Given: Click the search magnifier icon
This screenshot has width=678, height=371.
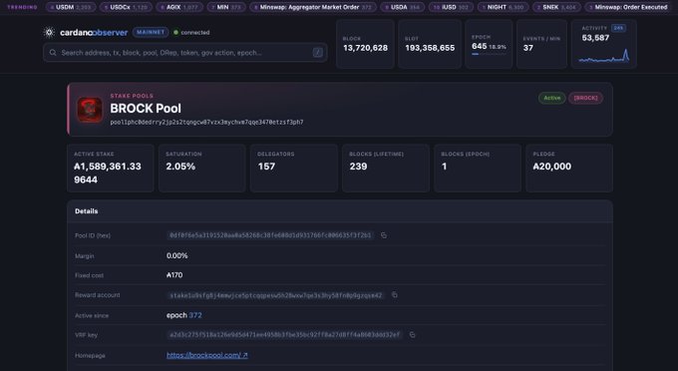Looking at the screenshot, I should click(53, 53).
